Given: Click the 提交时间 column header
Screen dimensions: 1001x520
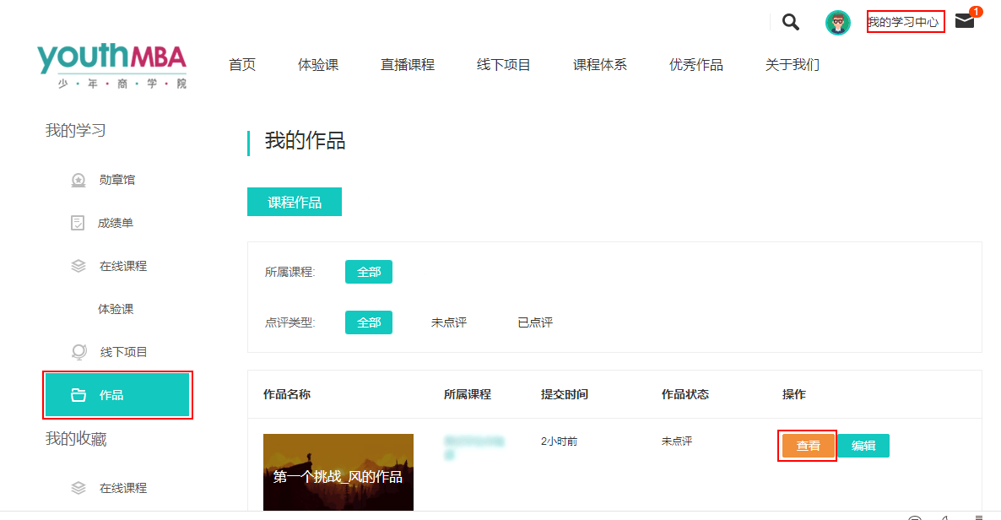Looking at the screenshot, I should 565,395.
